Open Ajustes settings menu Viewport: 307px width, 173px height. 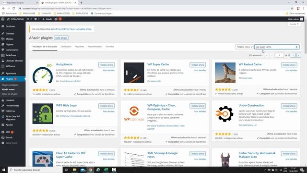(9, 125)
